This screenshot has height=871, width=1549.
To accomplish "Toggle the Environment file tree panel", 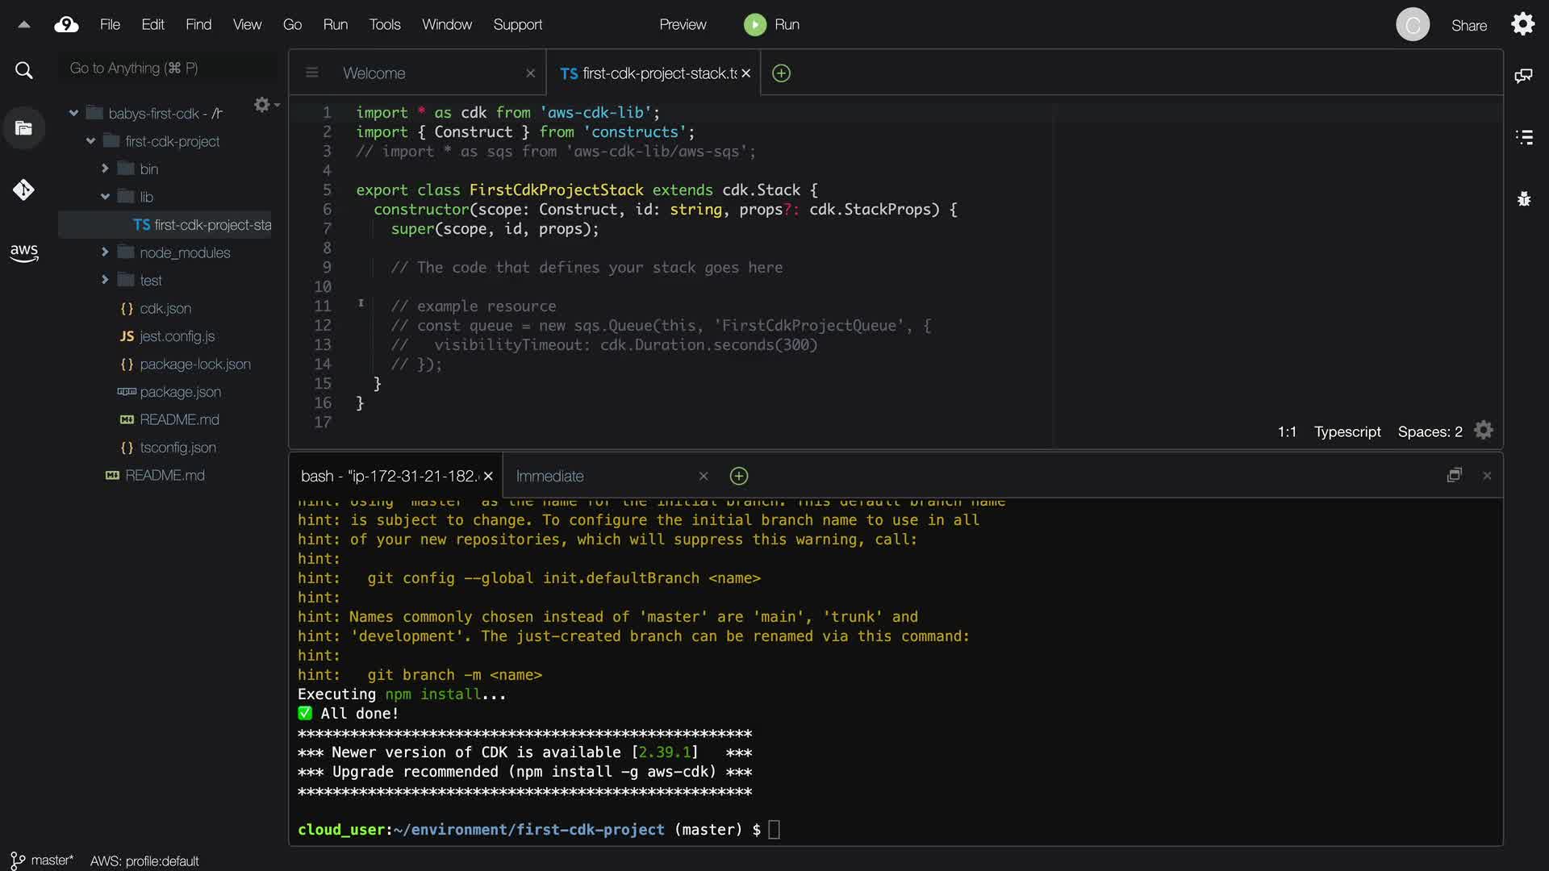I will tap(23, 127).
